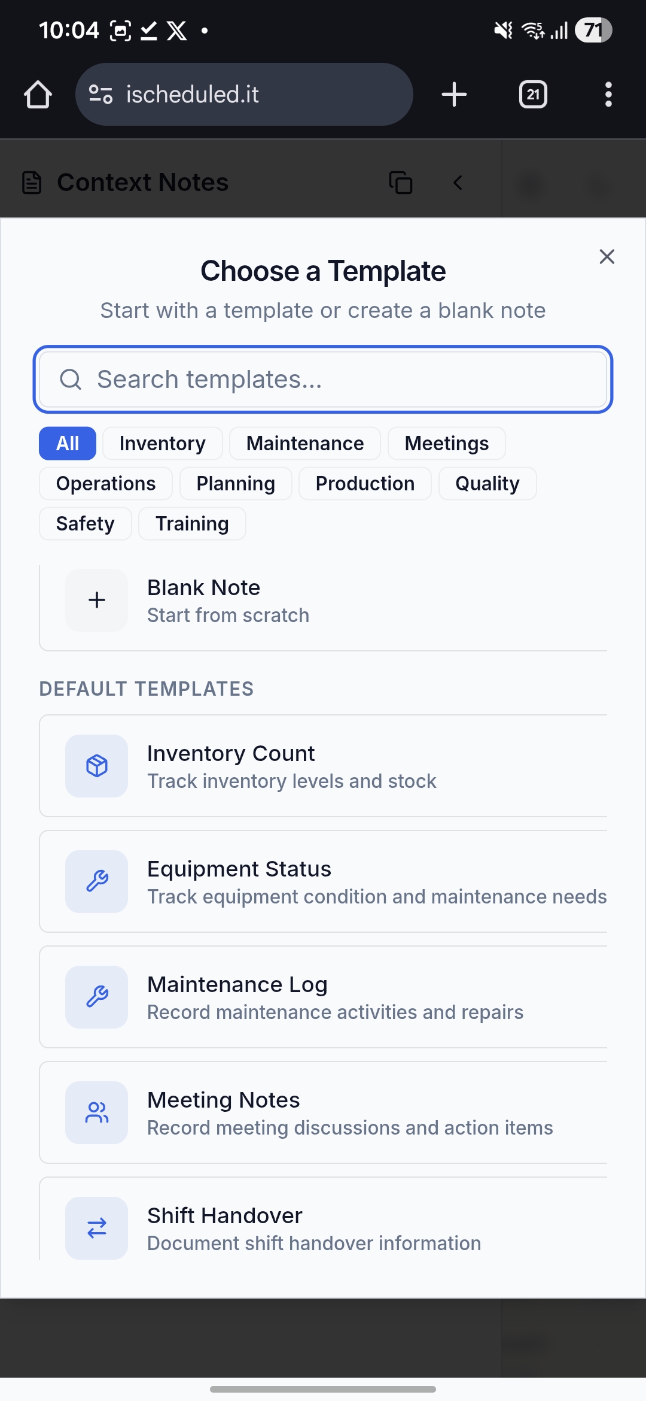
Task: Select the All category filter
Action: 68,444
